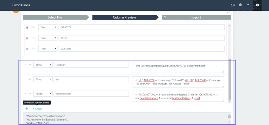269x125 pixels.
Task: Open the settings gear icon
Action: [x=257, y=5]
